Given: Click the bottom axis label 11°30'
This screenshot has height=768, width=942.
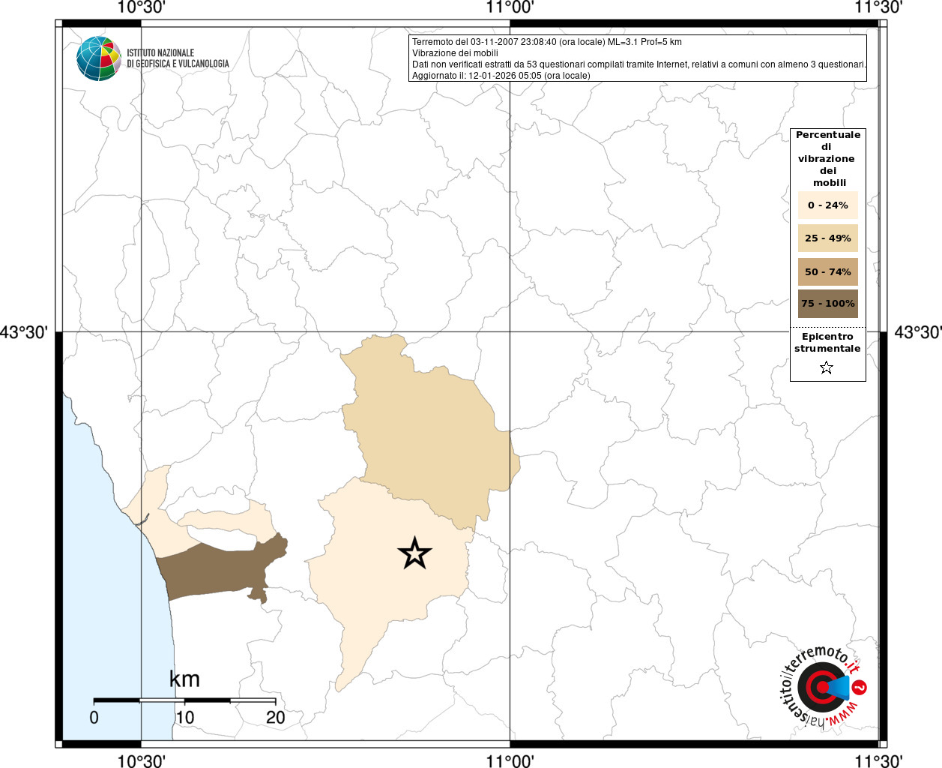Looking at the screenshot, I should (x=878, y=760).
